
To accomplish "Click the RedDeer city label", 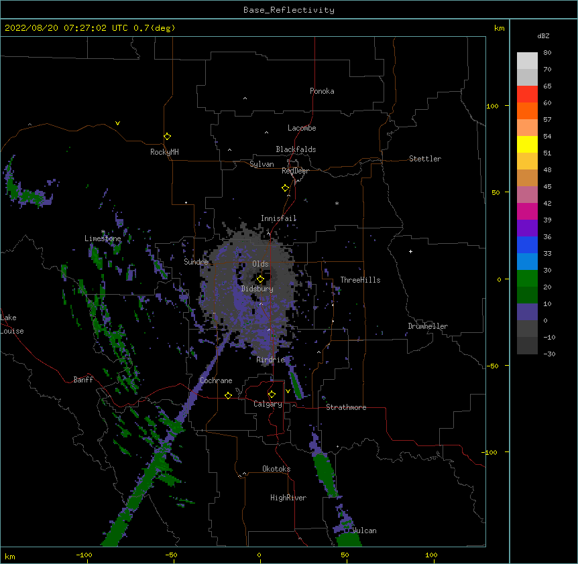I will click(295, 171).
